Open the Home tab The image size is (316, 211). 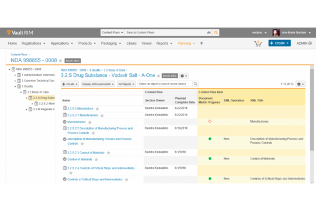click(x=12, y=43)
